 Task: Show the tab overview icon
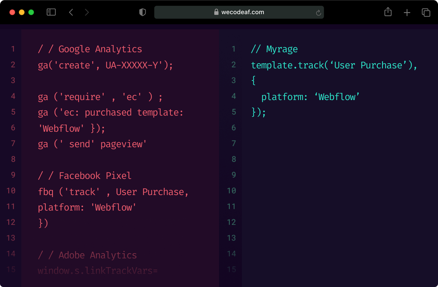pos(426,12)
